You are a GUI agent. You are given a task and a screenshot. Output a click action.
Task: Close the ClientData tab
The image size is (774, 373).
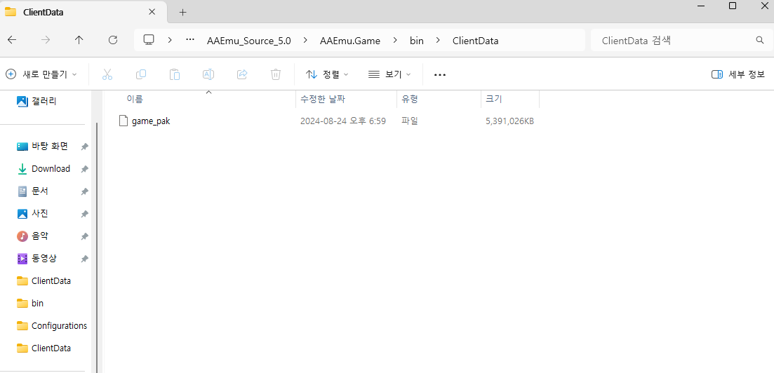tap(152, 13)
